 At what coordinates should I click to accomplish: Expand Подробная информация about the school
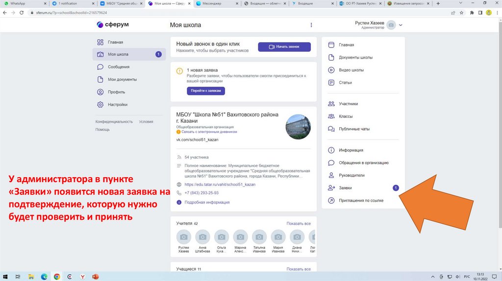[x=206, y=202]
